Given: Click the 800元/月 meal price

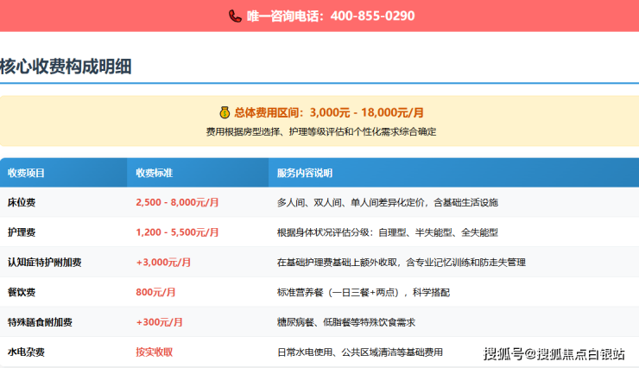Looking at the screenshot, I should 156,292.
